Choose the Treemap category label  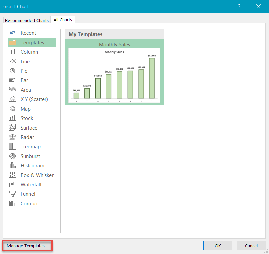pos(30,147)
